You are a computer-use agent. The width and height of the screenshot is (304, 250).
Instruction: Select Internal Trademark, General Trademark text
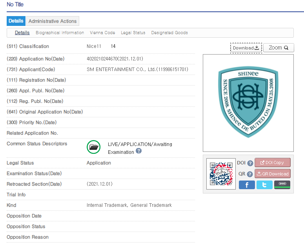pos(129,205)
